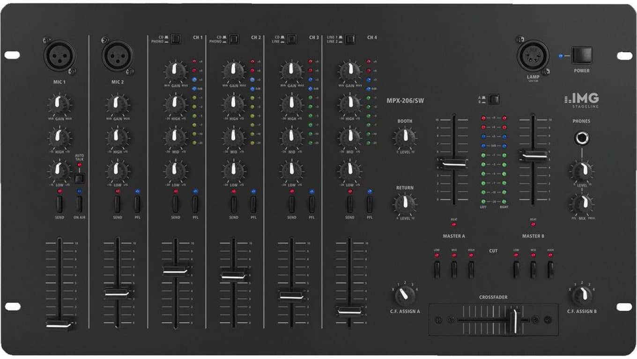
Task: Click the MIC 1 XLR input socket
Action: (59, 56)
